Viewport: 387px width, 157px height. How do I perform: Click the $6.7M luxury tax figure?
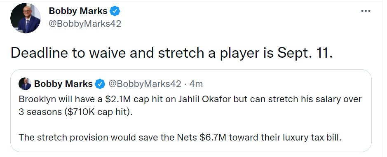[213, 137]
